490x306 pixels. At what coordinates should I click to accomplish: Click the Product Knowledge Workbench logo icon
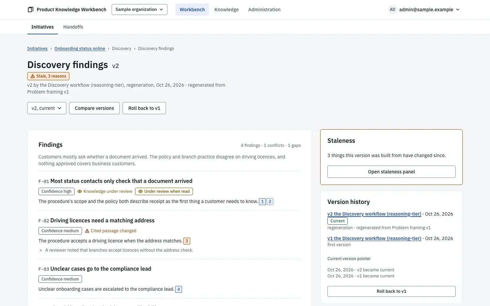pos(31,10)
